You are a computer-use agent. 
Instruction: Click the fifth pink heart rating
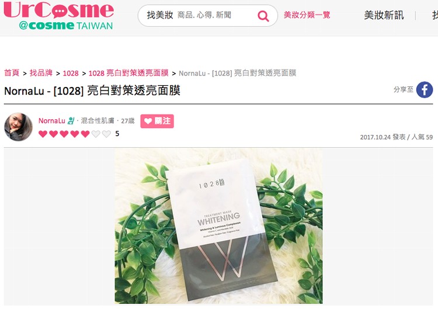pos(85,134)
